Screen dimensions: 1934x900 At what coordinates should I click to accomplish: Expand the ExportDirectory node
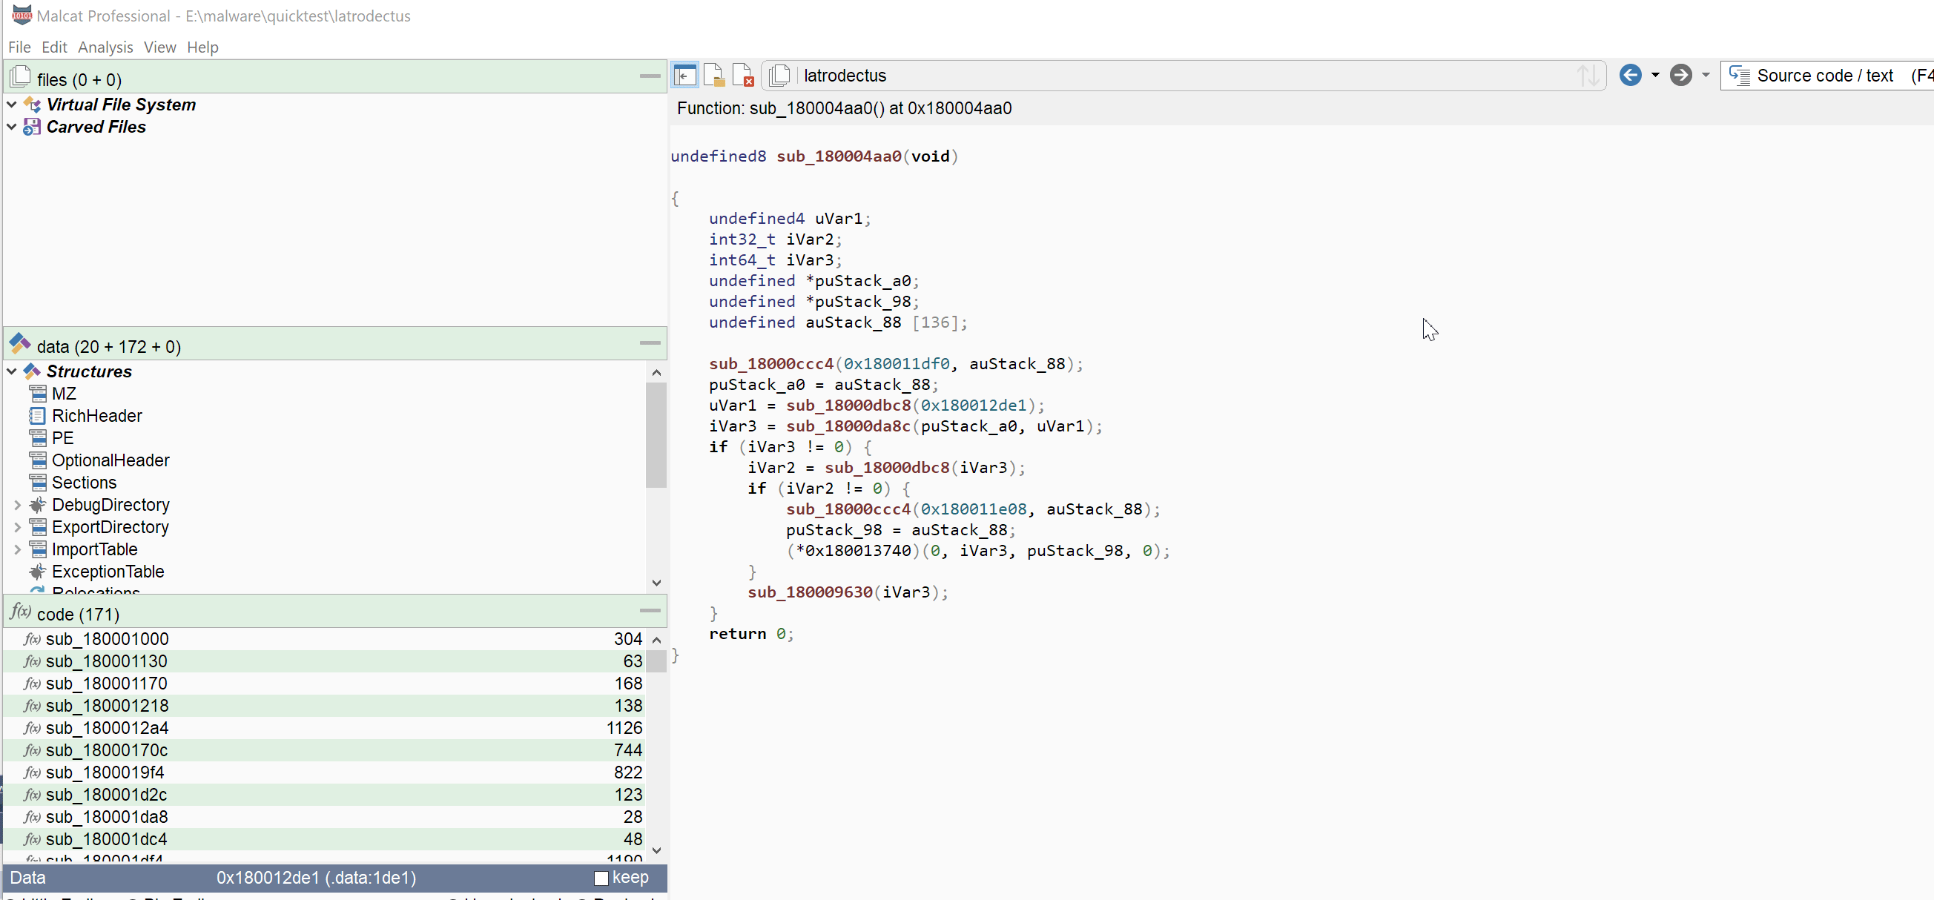[x=17, y=528]
